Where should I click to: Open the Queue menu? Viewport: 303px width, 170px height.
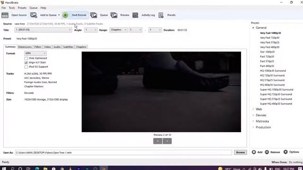34,8
